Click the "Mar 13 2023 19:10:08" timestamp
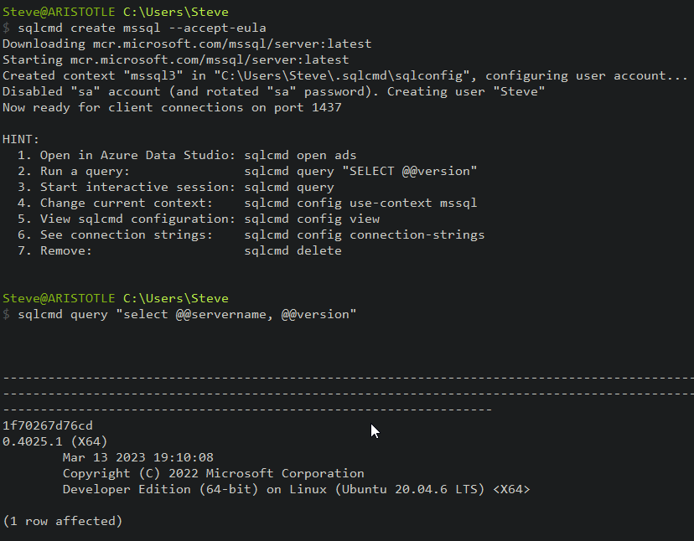Viewport: 694px width, 541px height. coord(137,457)
